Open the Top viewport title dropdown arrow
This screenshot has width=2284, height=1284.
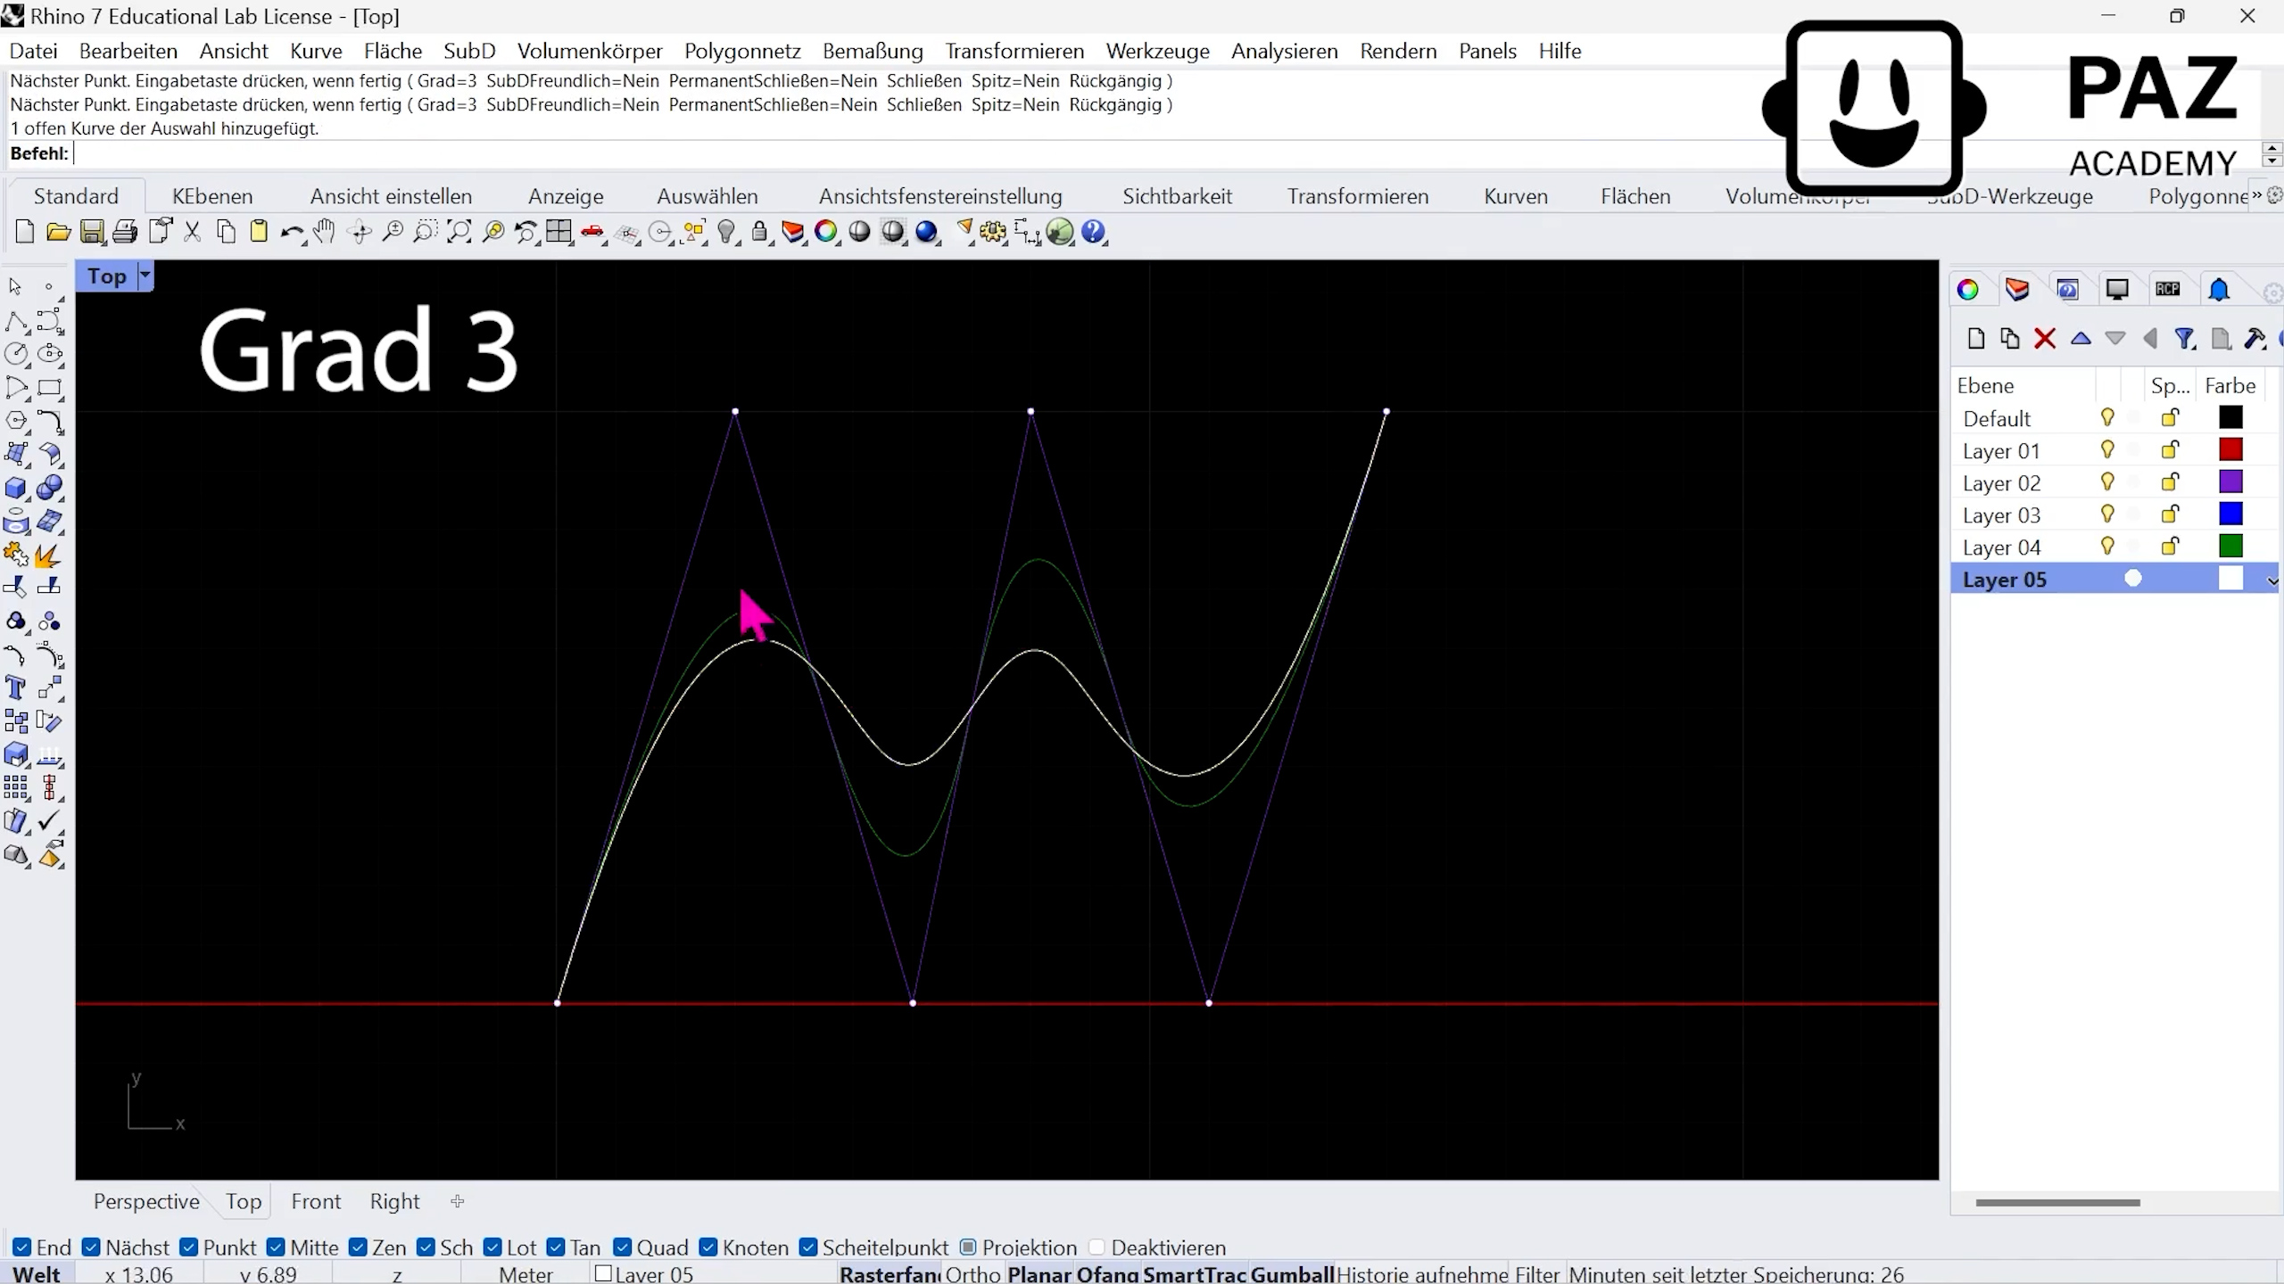click(145, 276)
